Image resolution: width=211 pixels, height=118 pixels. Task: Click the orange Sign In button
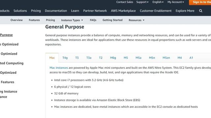(x=200, y=2)
